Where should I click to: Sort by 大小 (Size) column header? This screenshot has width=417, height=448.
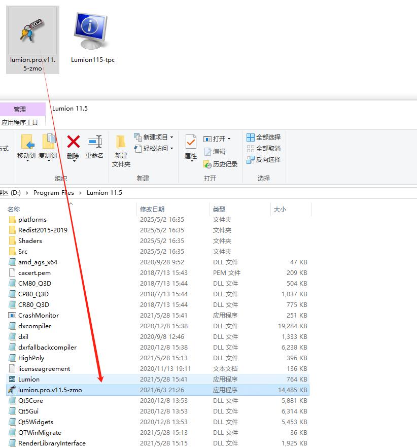click(280, 210)
